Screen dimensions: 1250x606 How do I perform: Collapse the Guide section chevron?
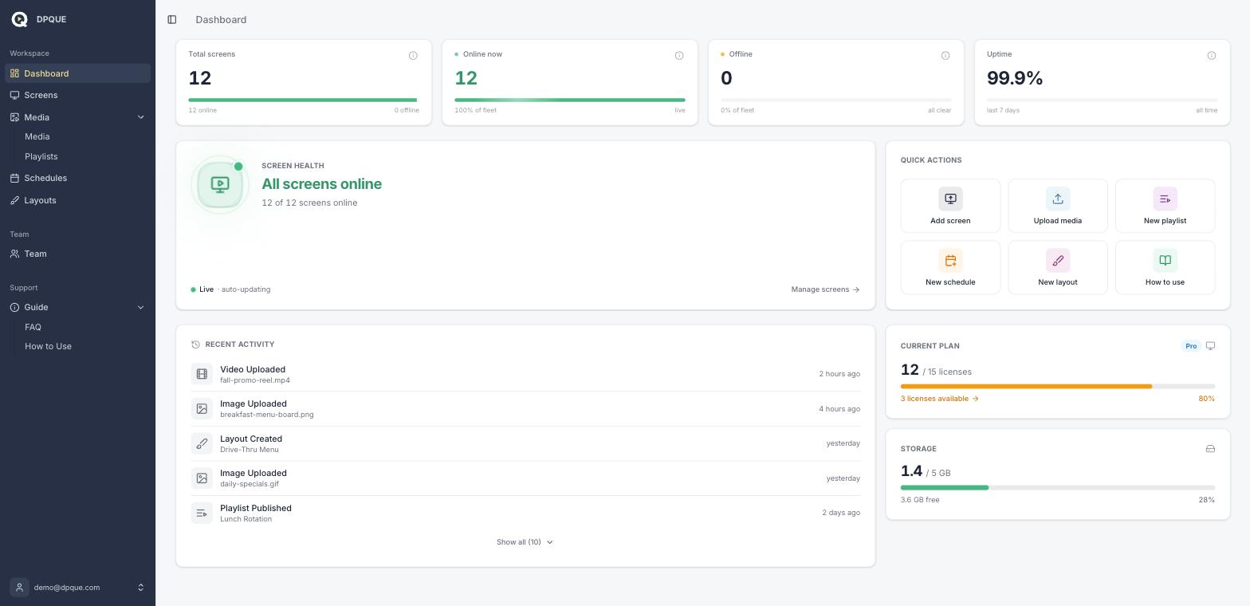141,307
